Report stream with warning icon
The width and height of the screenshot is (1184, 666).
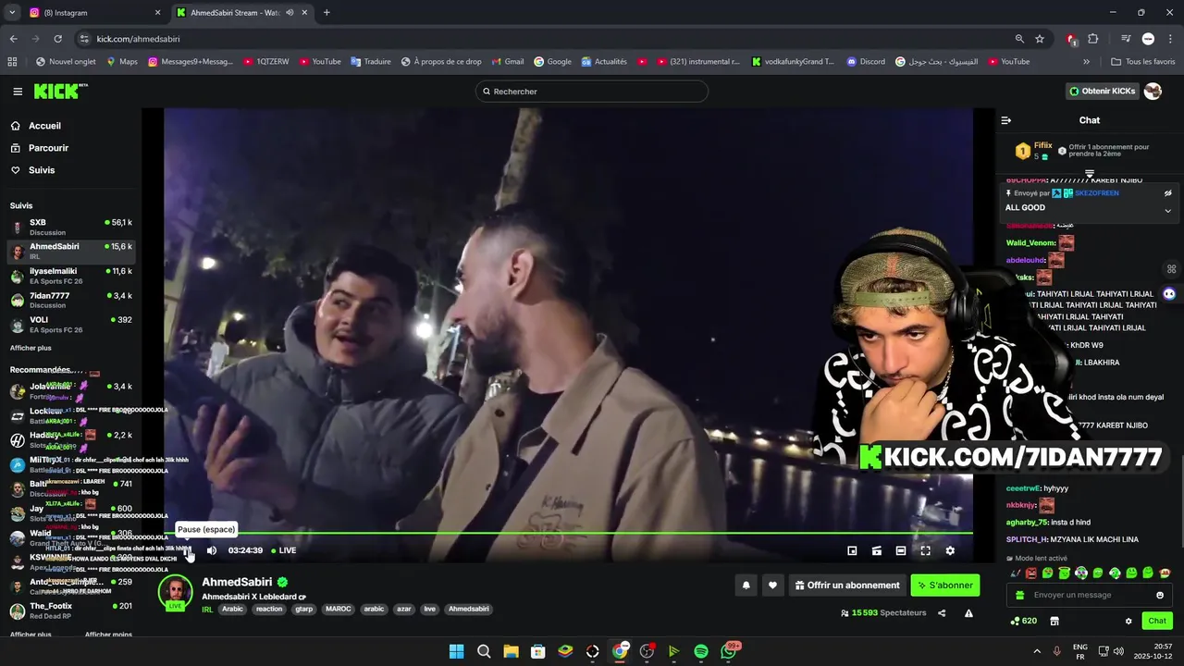point(968,613)
